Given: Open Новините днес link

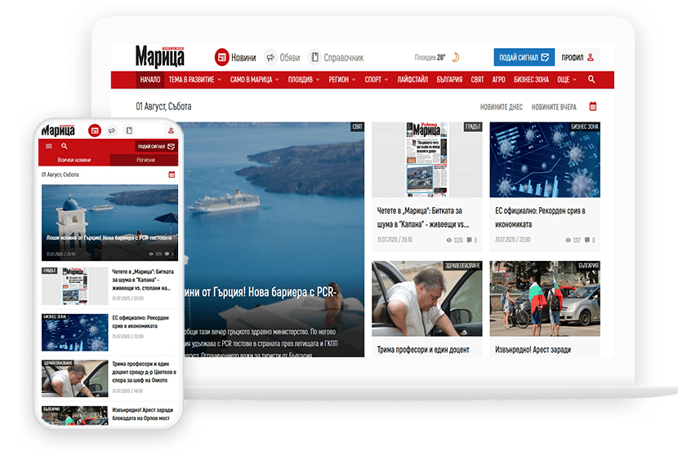Looking at the screenshot, I should (502, 107).
